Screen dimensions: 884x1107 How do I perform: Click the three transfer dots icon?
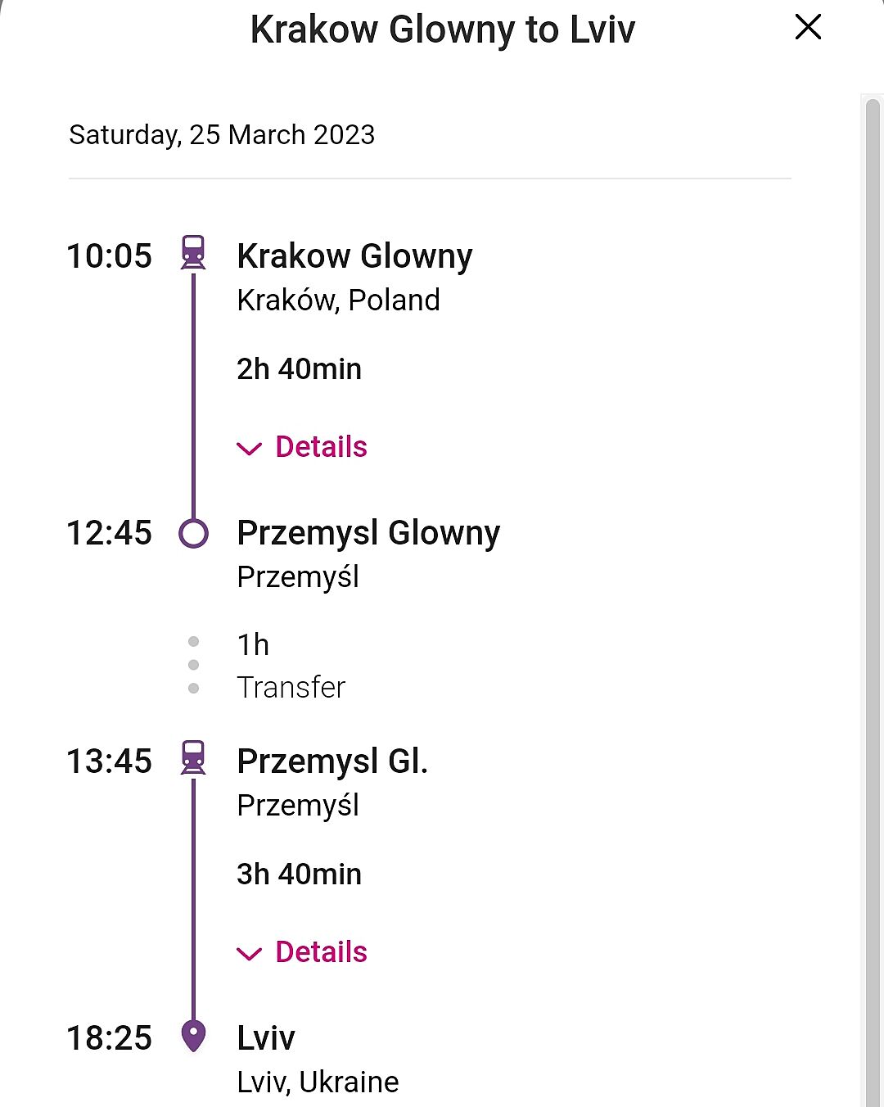tap(193, 665)
